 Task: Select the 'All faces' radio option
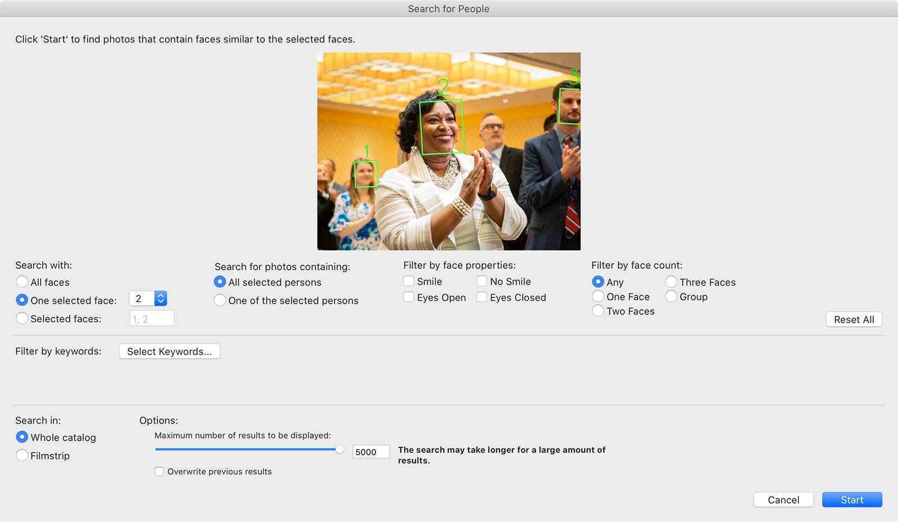(22, 282)
